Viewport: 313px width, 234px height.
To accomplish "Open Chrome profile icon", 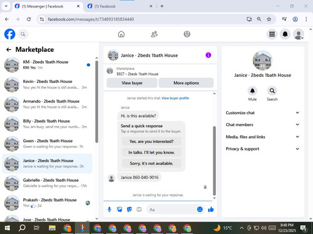I will (x=295, y=19).
